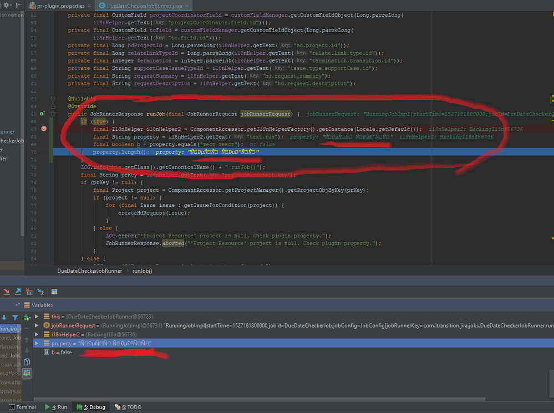Click the Java class icon on DueDateCheckerJobRunner tab
The image size is (554, 413).
point(102,6)
